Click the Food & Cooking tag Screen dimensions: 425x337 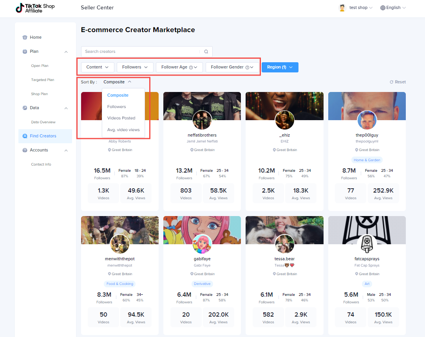pyautogui.click(x=120, y=284)
